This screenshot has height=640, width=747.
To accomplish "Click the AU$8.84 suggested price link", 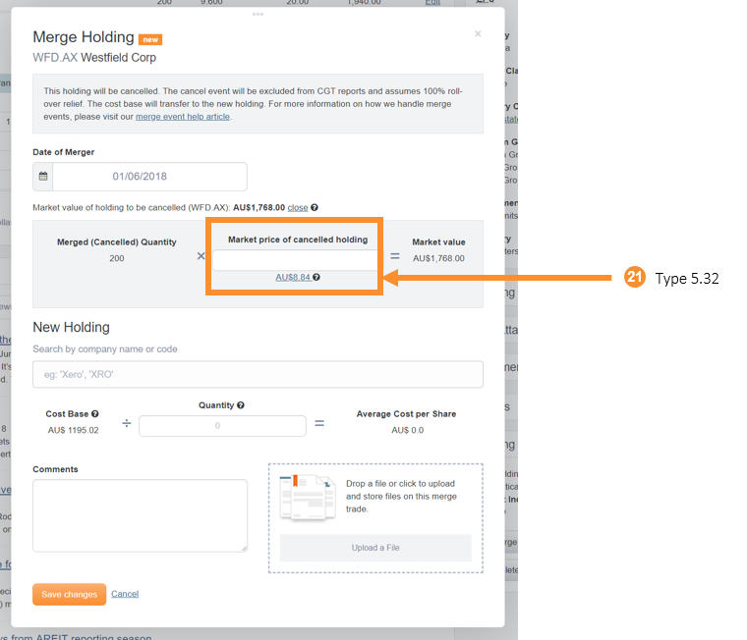I will tap(293, 277).
